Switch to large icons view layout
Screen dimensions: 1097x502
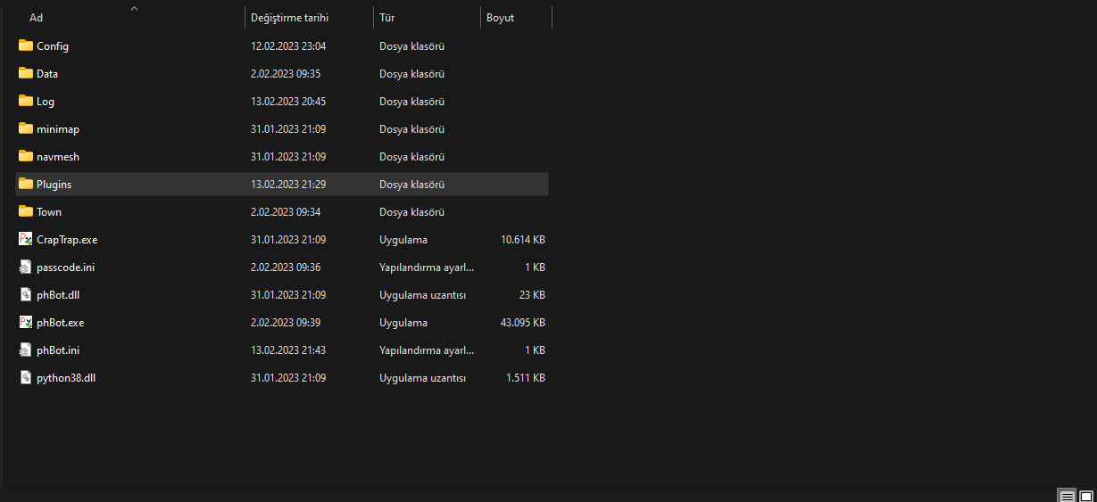coord(1086,496)
